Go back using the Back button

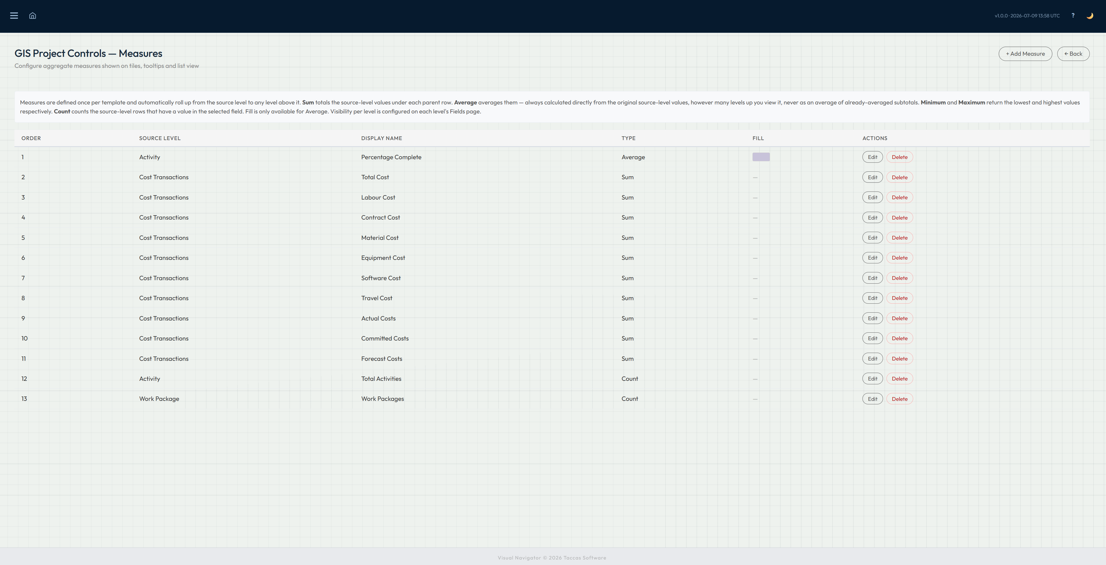(x=1073, y=54)
